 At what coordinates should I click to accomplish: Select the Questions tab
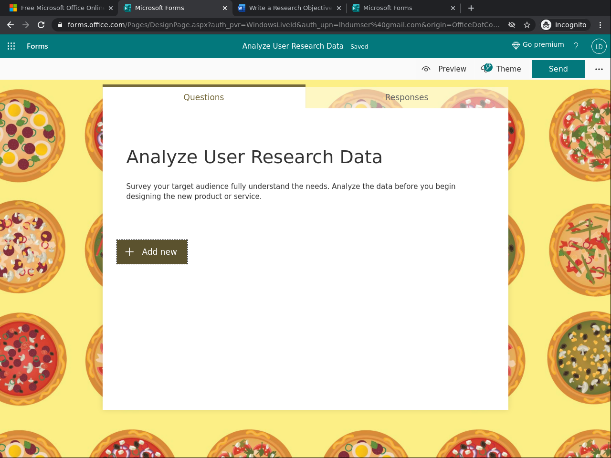click(204, 97)
